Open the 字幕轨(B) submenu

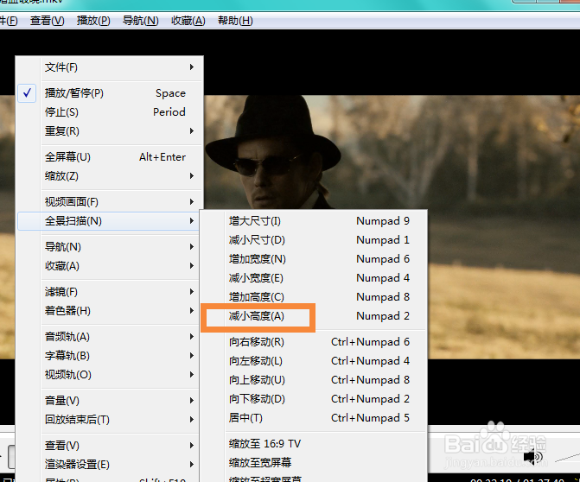coord(108,356)
